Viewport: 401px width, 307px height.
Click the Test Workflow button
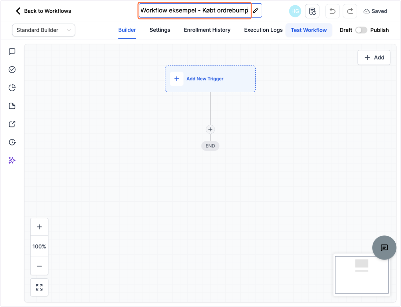(309, 30)
